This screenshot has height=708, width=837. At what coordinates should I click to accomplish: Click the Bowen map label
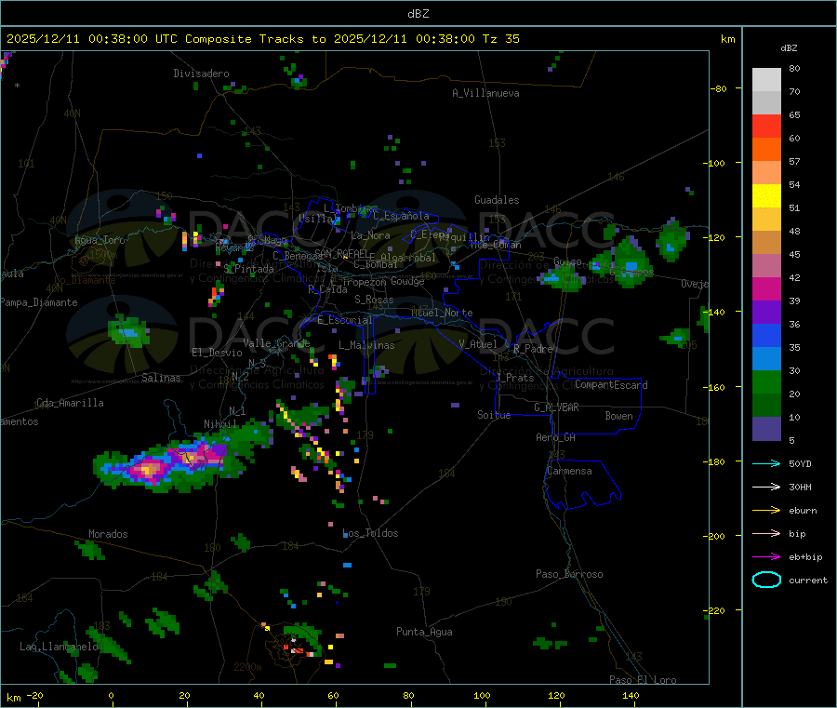(x=619, y=416)
